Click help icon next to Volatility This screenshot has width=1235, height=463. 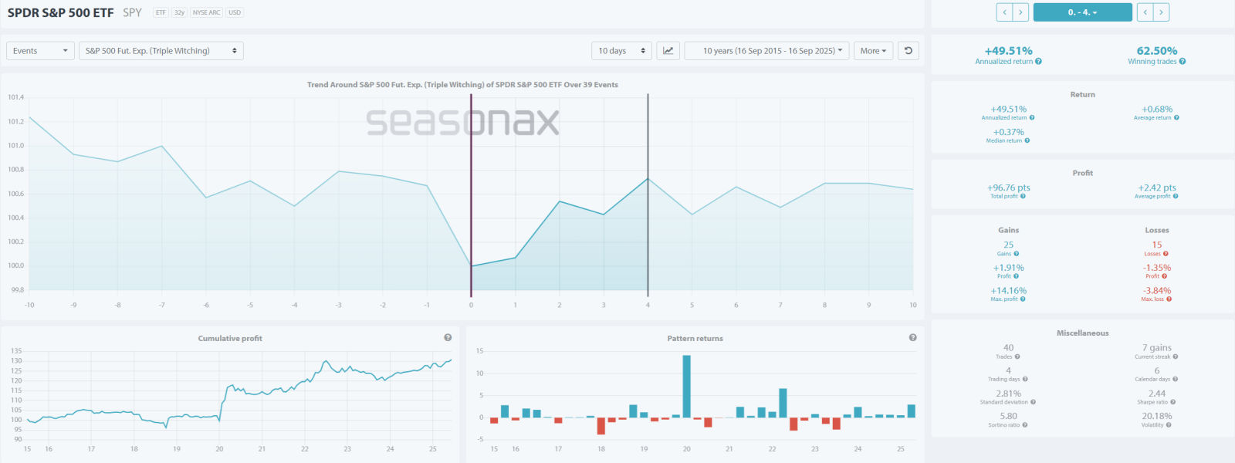1169,425
